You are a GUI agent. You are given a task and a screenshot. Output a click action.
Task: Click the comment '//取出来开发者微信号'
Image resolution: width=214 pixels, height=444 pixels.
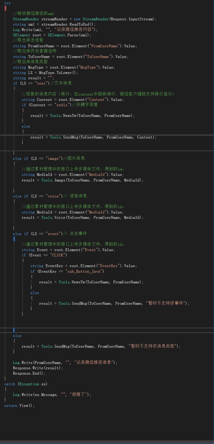(35, 51)
